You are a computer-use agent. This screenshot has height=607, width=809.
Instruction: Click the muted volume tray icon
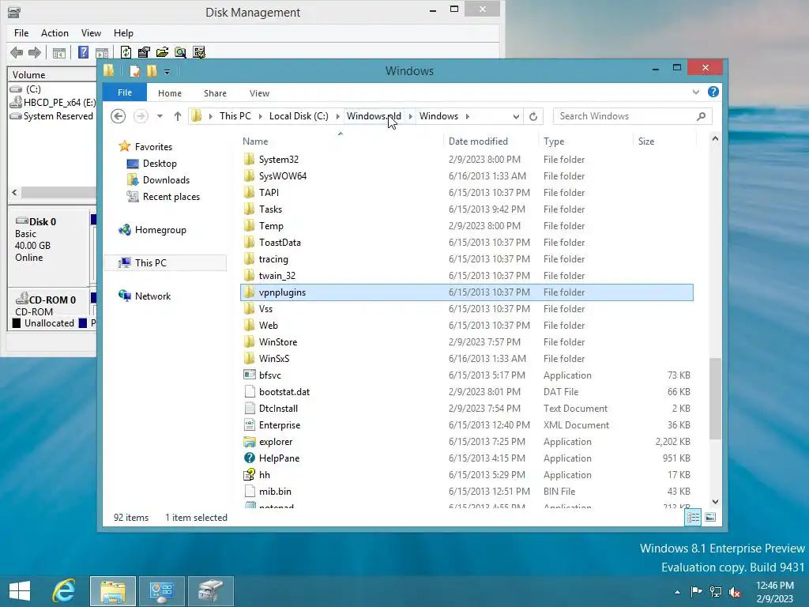(x=735, y=591)
